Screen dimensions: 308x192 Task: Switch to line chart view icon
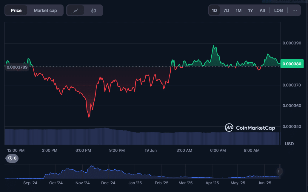[x=76, y=10]
